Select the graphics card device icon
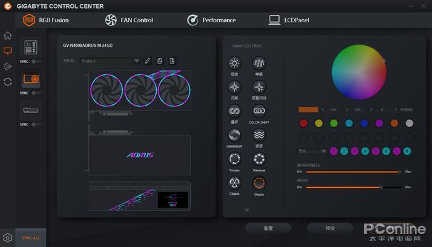 (x=31, y=79)
